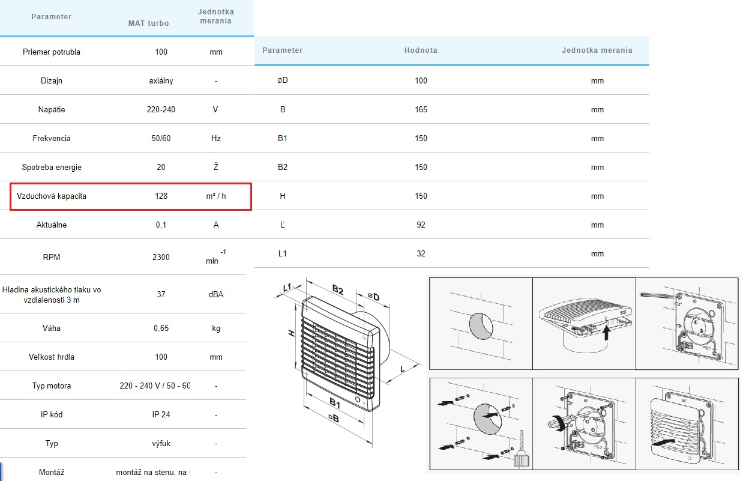755x481 pixels.
Task: Click the Hodnota column header
Action: pos(421,50)
